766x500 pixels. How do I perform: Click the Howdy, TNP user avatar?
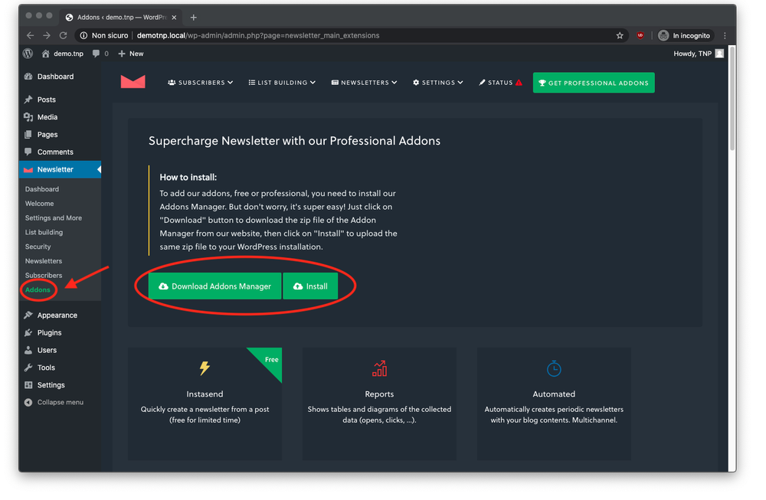coord(719,54)
